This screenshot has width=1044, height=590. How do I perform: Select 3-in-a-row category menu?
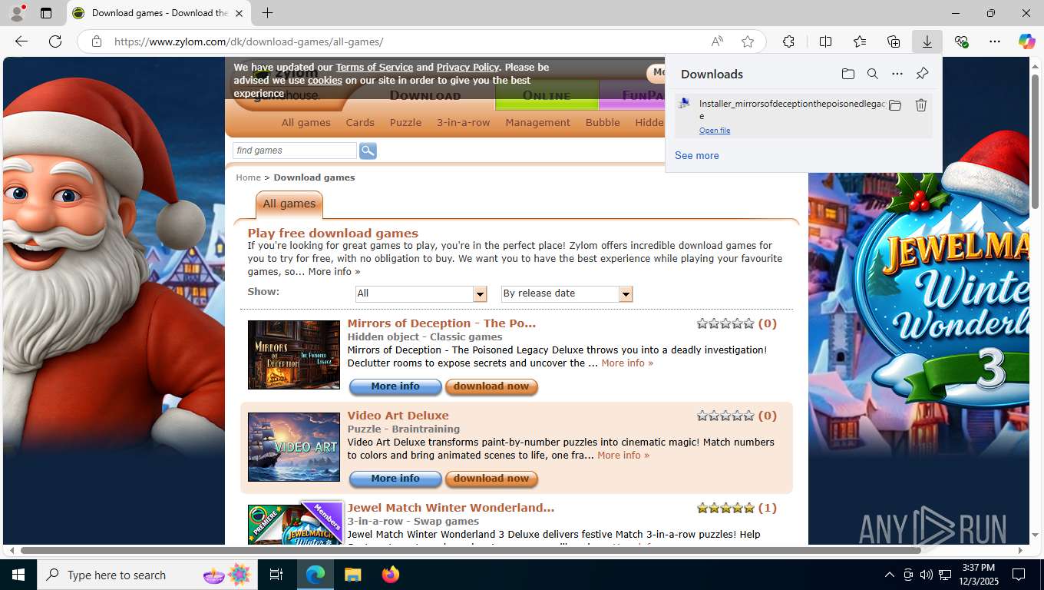pos(464,122)
